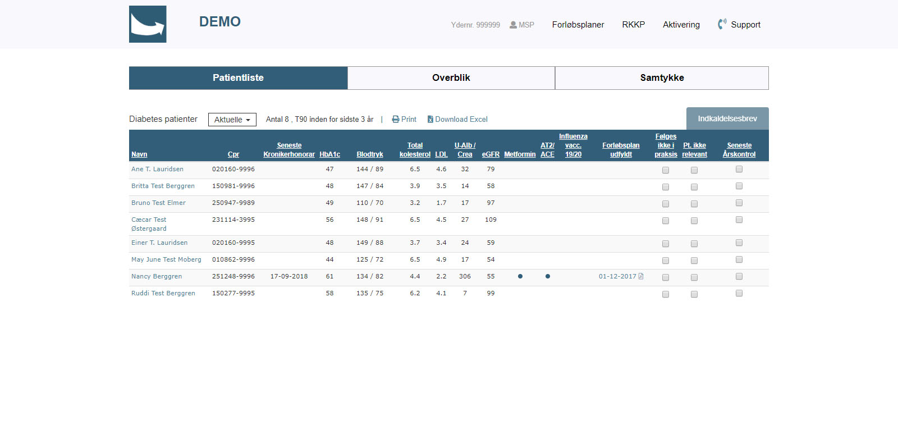Open RKKP in the top menu
The width and height of the screenshot is (898, 443).
[634, 25]
